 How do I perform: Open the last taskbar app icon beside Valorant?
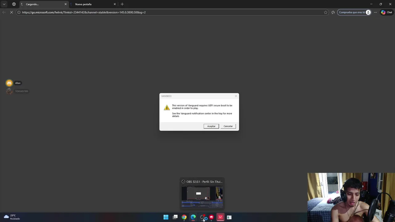[x=229, y=217]
